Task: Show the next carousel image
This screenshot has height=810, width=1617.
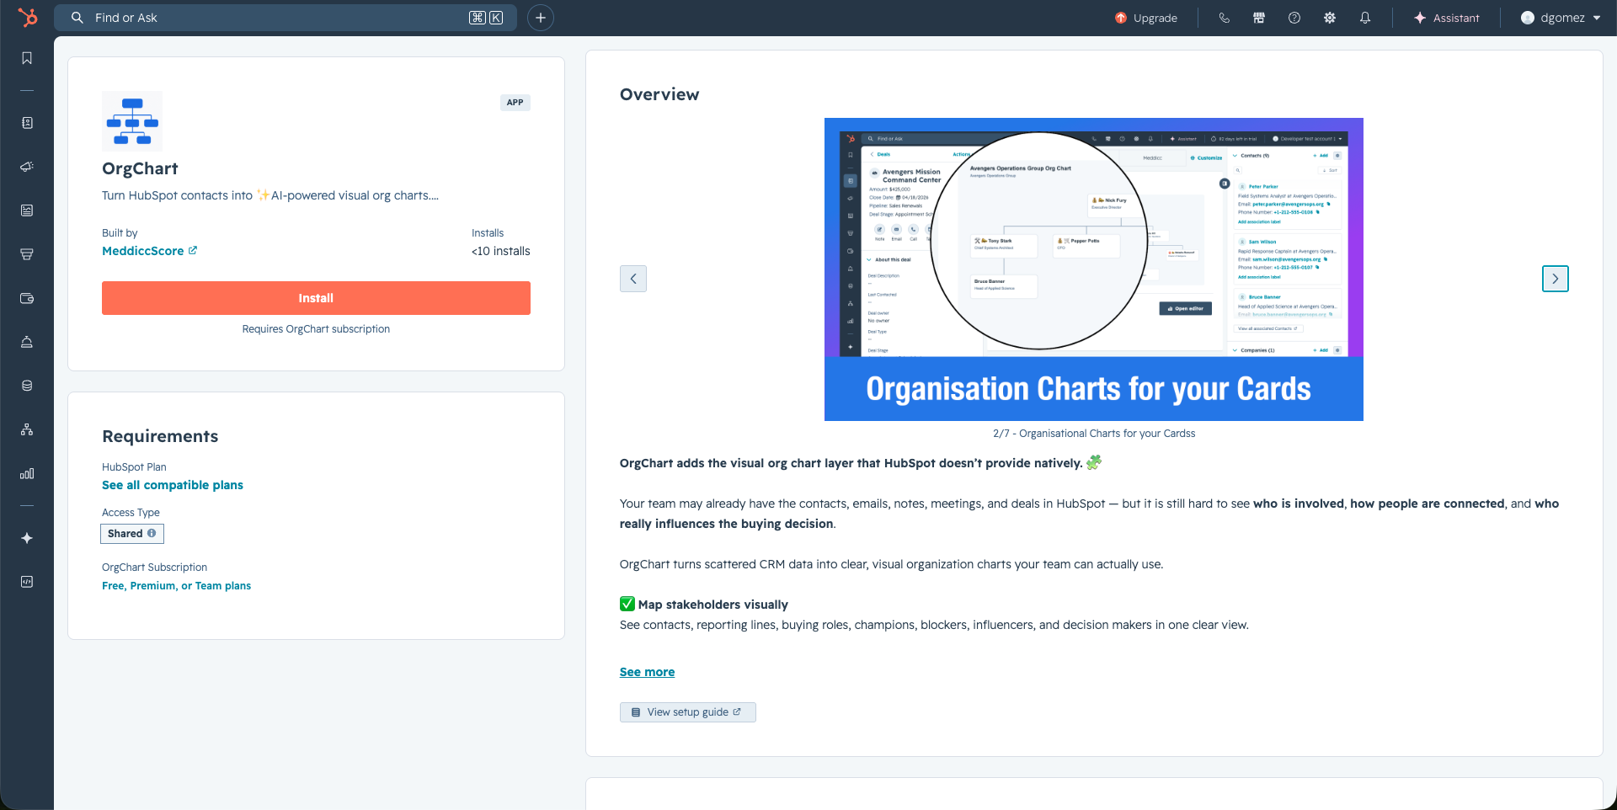Action: tap(1556, 279)
